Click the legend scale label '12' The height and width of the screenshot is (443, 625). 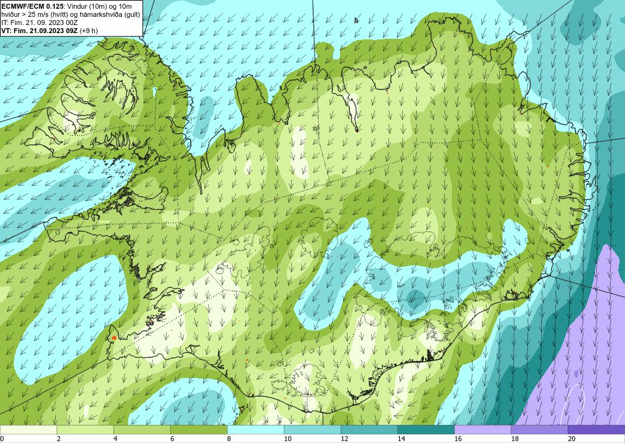tap(344, 439)
